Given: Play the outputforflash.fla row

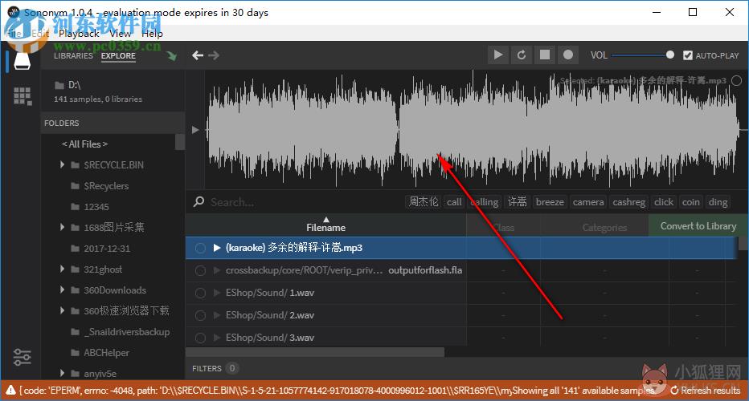Looking at the screenshot, I should tap(216, 270).
